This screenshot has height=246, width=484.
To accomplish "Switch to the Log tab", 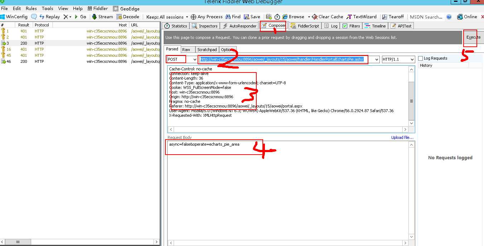I will pos(331,26).
